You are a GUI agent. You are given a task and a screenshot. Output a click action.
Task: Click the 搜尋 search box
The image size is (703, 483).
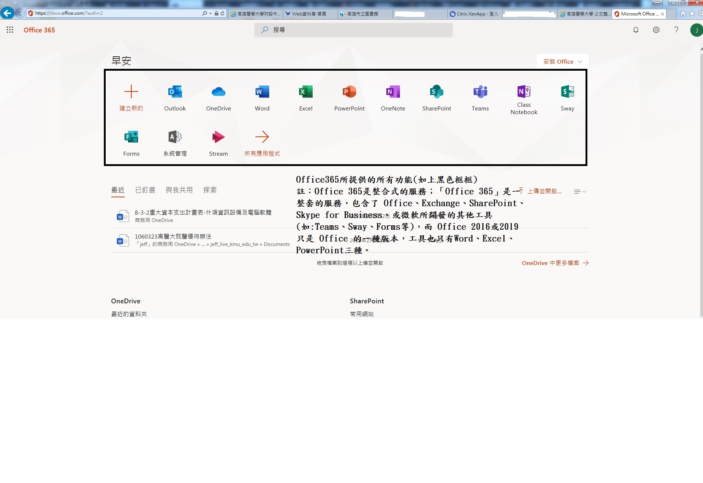click(x=354, y=30)
